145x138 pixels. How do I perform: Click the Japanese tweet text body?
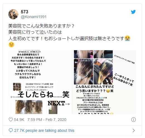(x=69, y=35)
